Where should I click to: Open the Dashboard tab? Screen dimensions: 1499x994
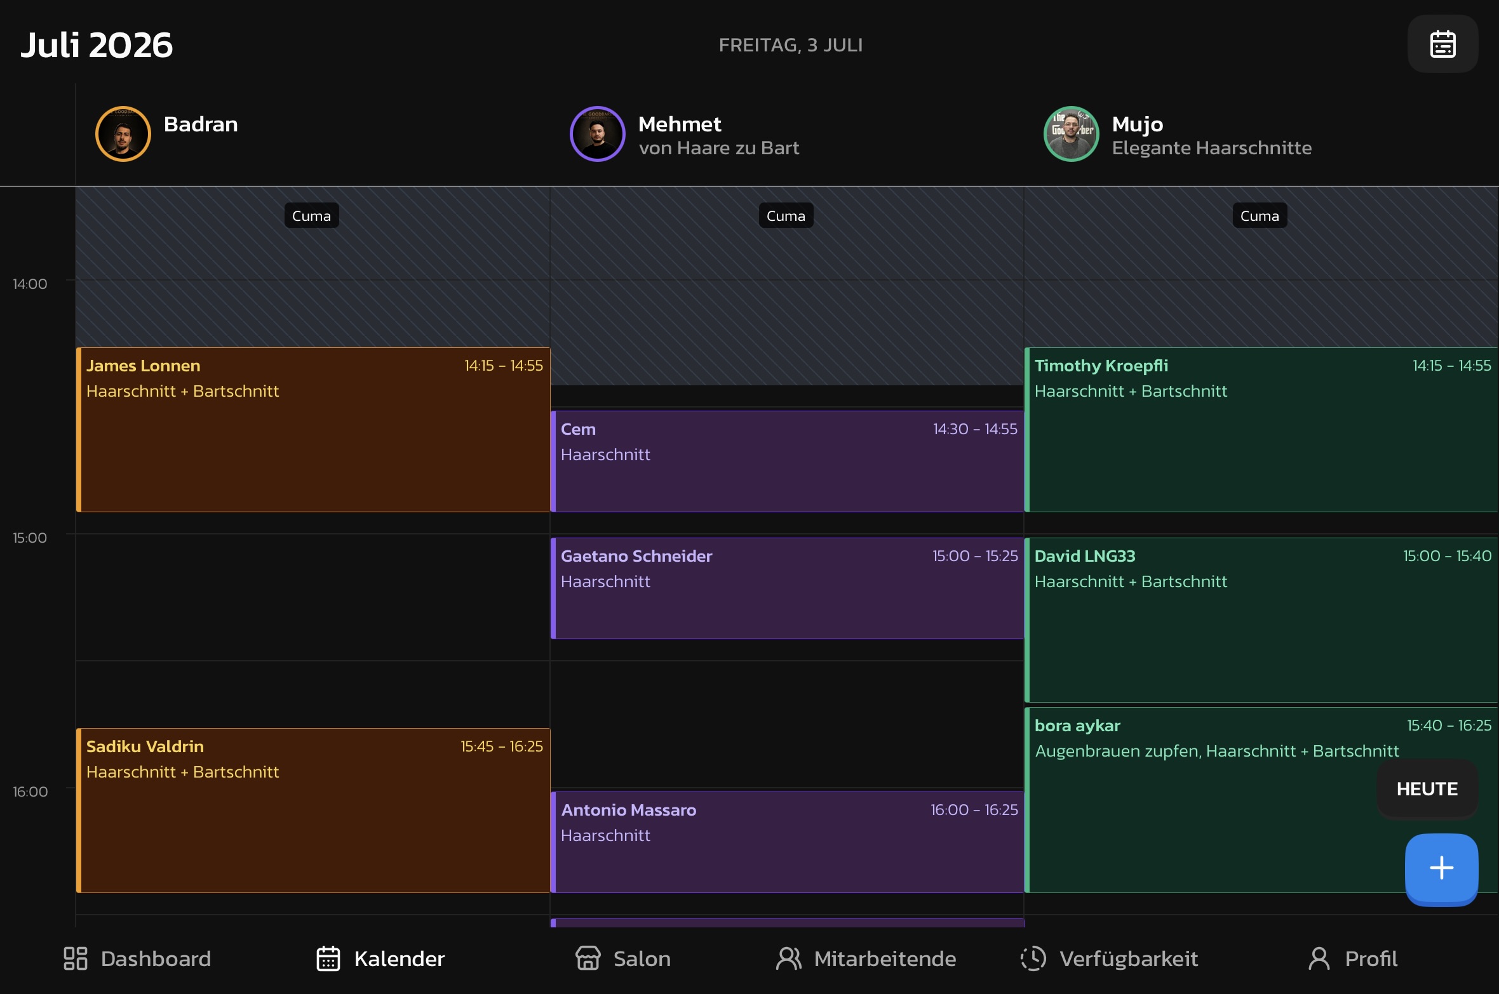137,958
